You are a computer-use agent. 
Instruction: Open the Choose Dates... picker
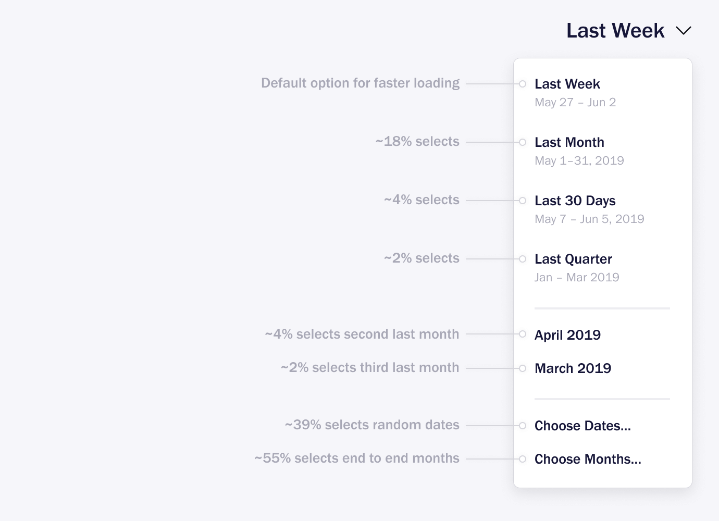pyautogui.click(x=582, y=426)
